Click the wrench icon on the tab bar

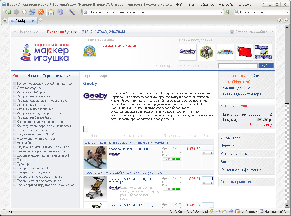[280, 21]
